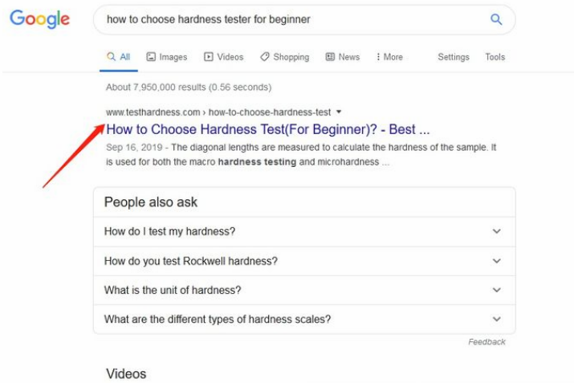574x383 pixels.
Task: Click the Feedback link
Action: point(486,342)
